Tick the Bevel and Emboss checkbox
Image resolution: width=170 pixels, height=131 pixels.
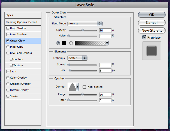click(8, 53)
